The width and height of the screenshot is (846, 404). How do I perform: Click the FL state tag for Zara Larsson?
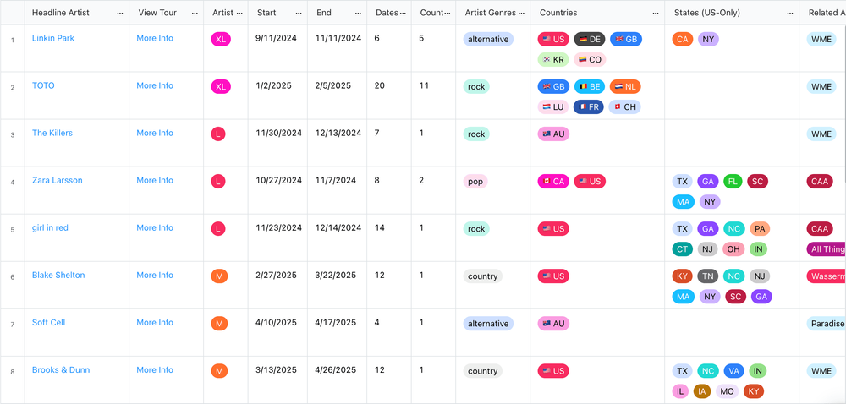[x=733, y=182]
